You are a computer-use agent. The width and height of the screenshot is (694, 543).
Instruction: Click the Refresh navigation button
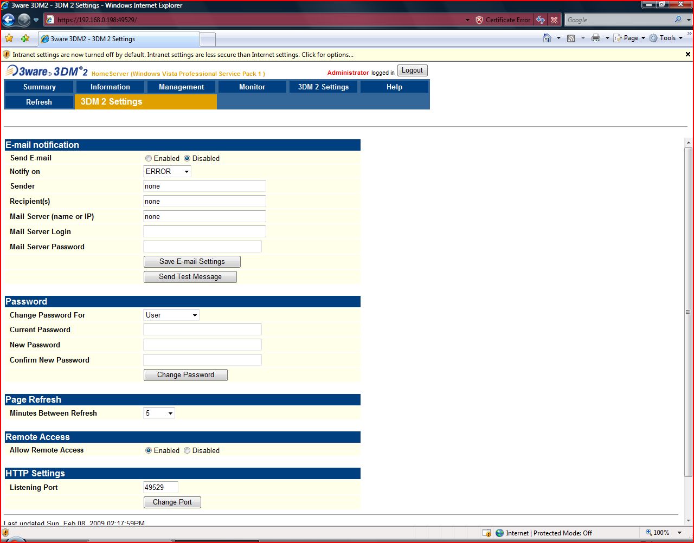39,102
